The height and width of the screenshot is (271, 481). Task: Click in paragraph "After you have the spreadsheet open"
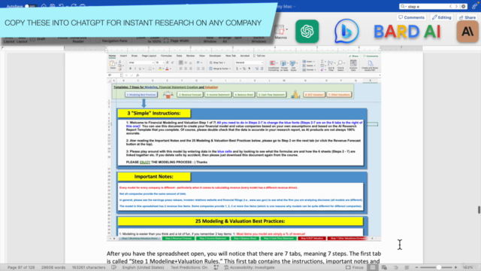(x=244, y=257)
